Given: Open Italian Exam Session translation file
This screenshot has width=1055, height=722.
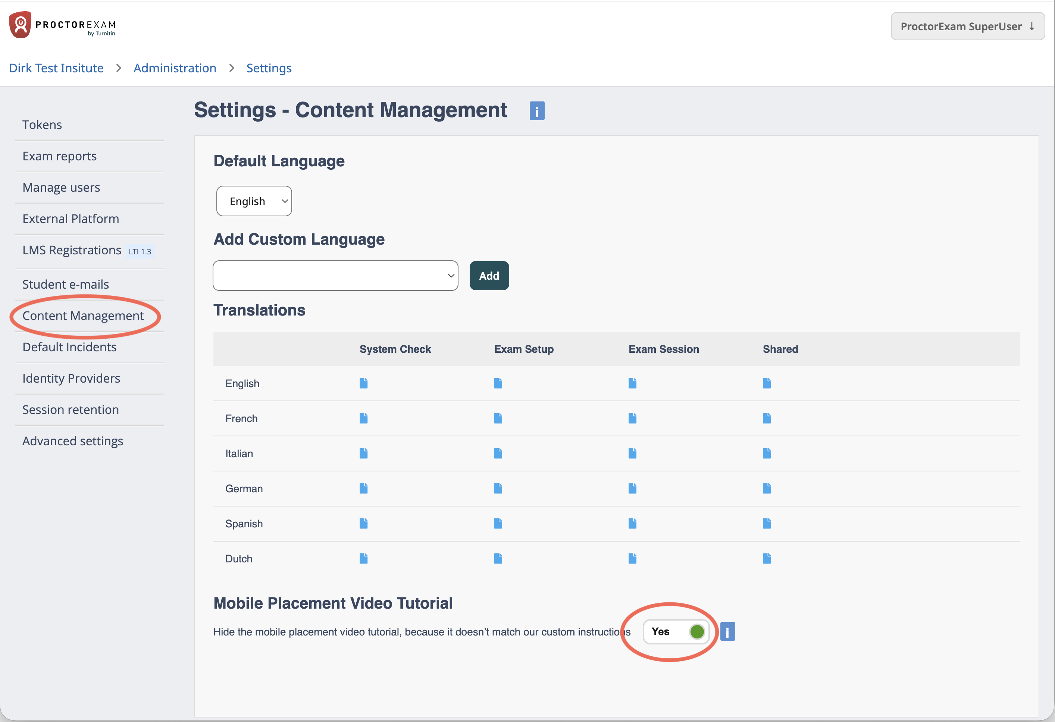Looking at the screenshot, I should (632, 453).
